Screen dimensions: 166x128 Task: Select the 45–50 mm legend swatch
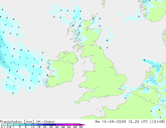point(77,125)
